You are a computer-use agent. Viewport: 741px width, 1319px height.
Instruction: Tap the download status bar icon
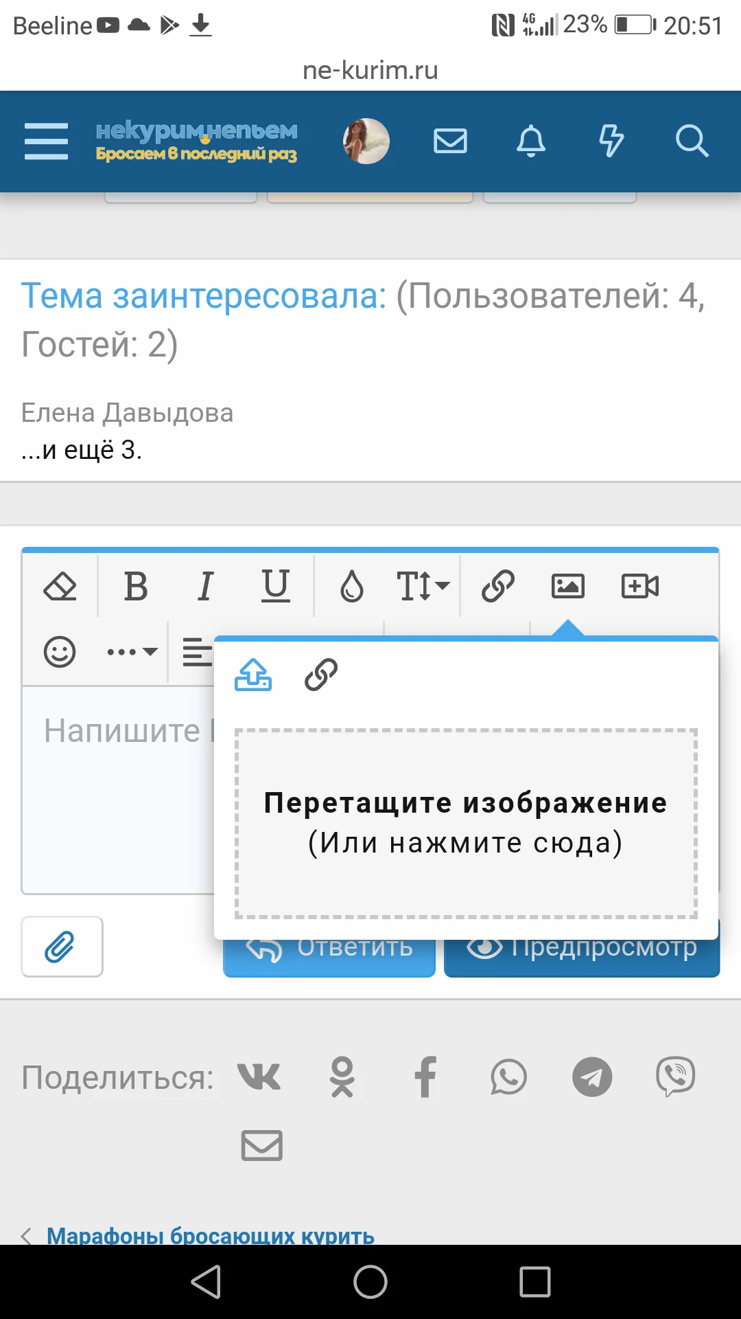200,25
